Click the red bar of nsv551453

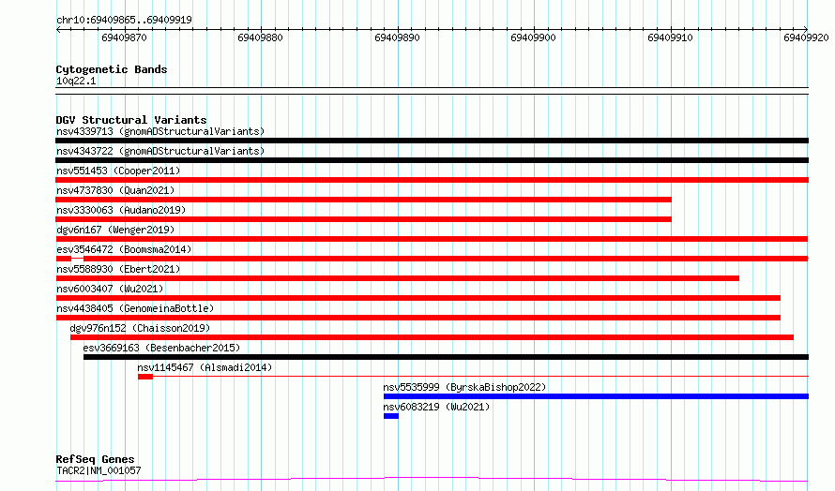(x=432, y=180)
